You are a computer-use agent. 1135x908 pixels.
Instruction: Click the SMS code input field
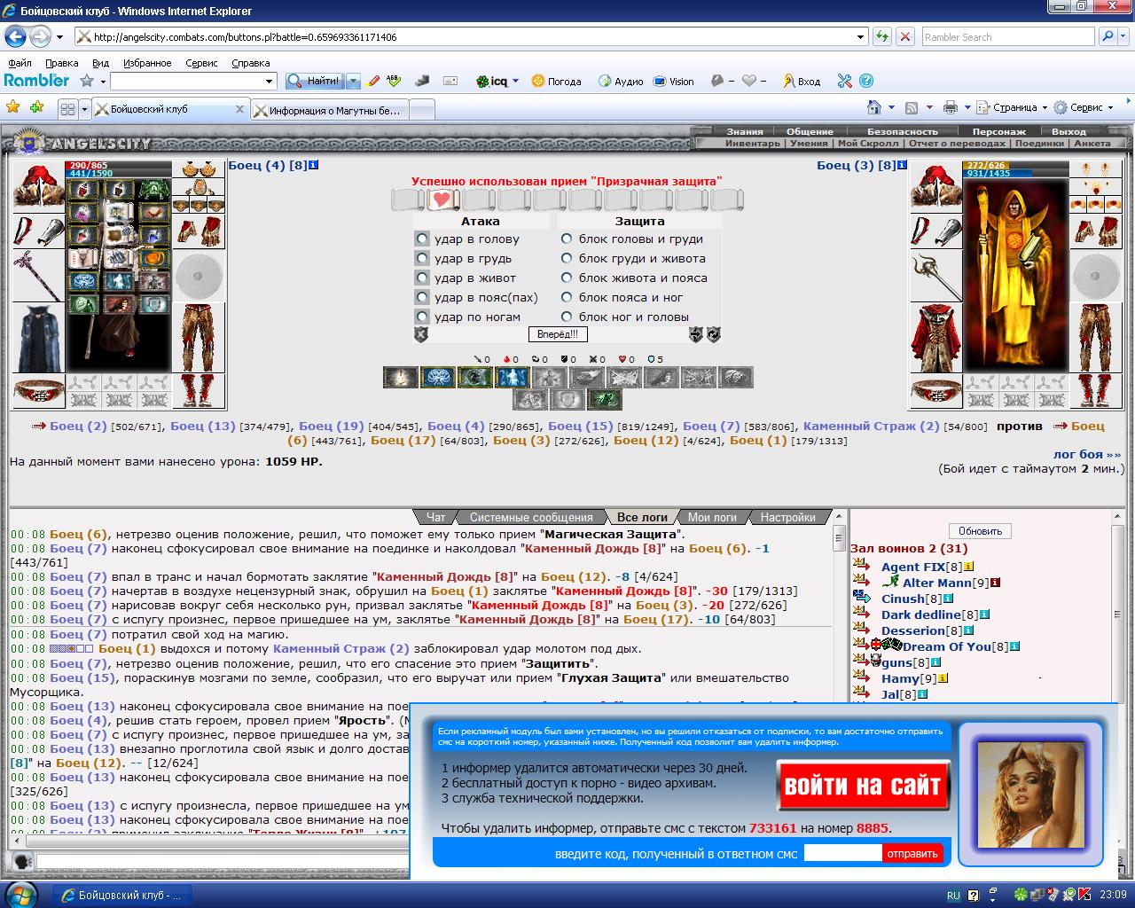point(841,853)
